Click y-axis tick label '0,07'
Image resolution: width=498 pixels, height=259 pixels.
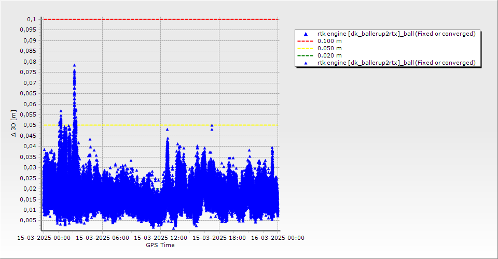30,83
